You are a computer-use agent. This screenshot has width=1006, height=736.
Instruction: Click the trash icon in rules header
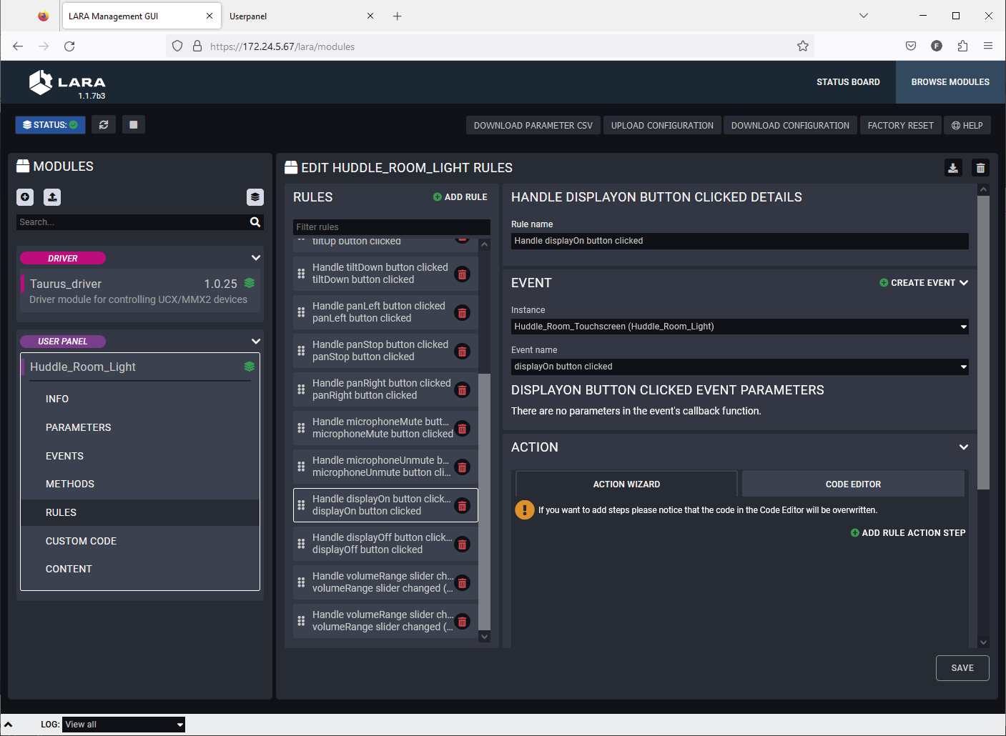[980, 168]
